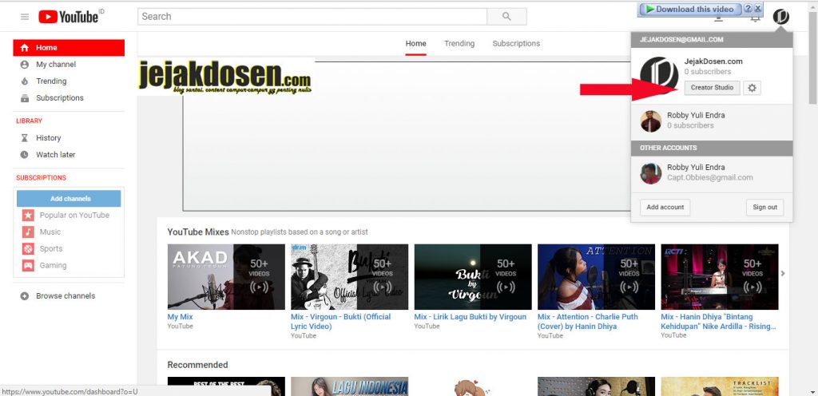Click Popular on YouTube label
Viewport: 818px width, 396px height.
tap(74, 216)
